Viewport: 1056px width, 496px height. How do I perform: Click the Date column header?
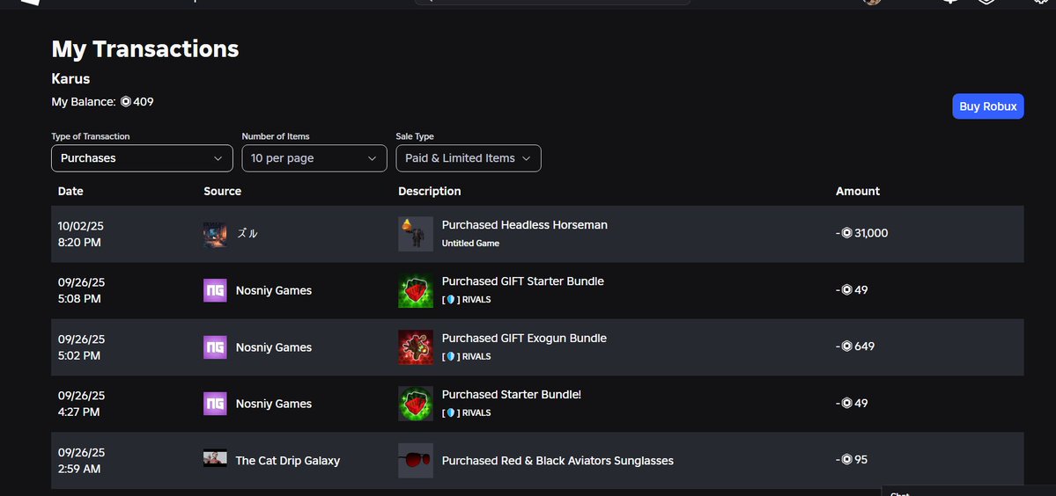(x=70, y=191)
